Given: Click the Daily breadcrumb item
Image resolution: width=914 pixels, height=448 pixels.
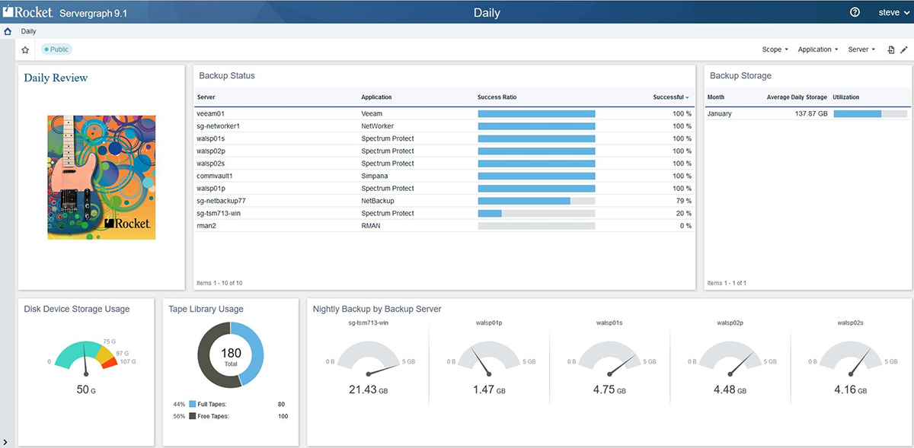Looking at the screenshot, I should 28,31.
